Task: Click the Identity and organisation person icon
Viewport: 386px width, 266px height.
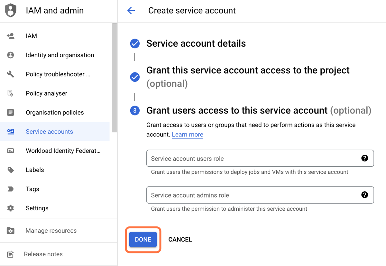Action: tap(11, 55)
